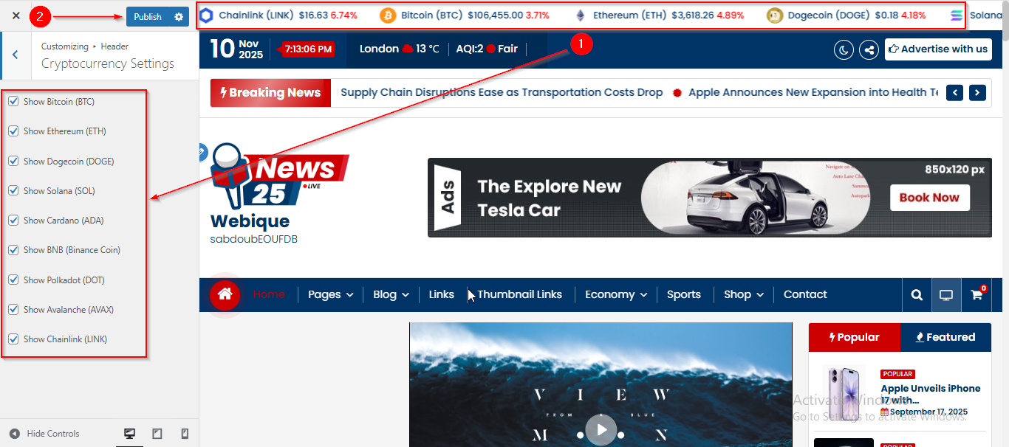Switch to mobile preview device icon
This screenshot has width=1009, height=447.
point(185,434)
